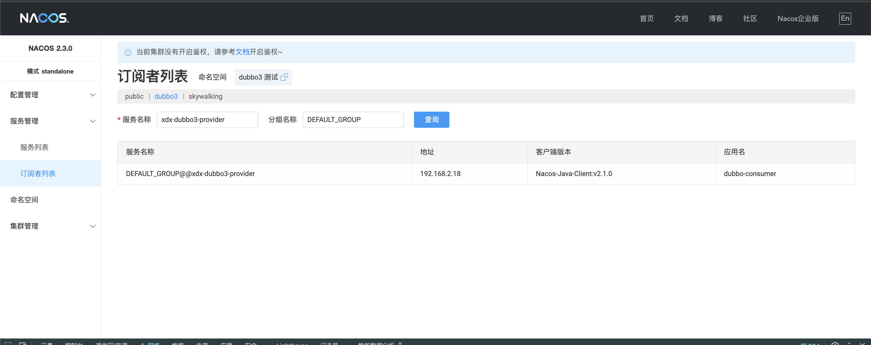Open 服务列表 in the sidebar
Screen dimensions: 871x345
click(34, 147)
